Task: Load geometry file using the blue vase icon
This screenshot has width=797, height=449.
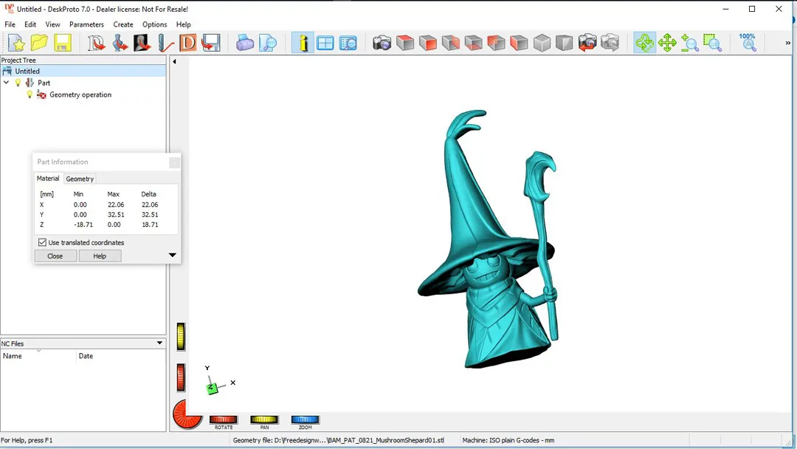Action: click(120, 44)
